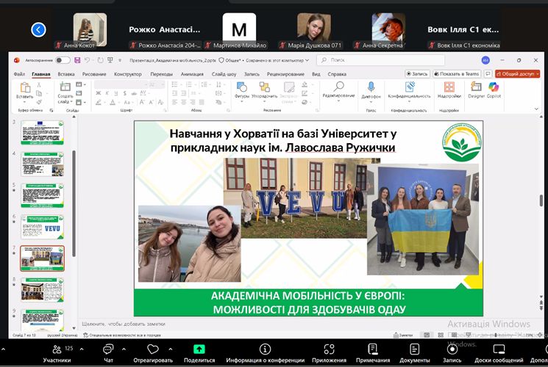The width and height of the screenshot is (548, 367).
Task: Switch to the Вставка ribbon tab
Action: pos(66,74)
